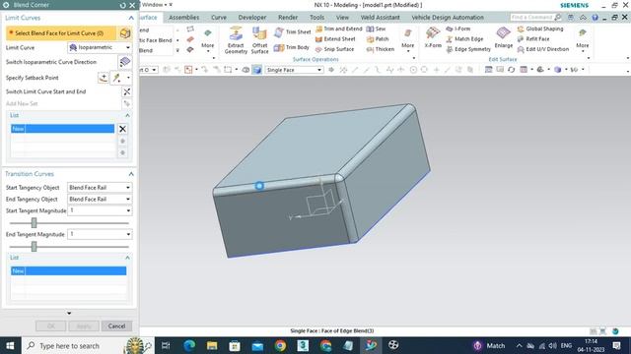Remove the New entry with X button
Image resolution: width=631 pixels, height=354 pixels.
coord(122,129)
